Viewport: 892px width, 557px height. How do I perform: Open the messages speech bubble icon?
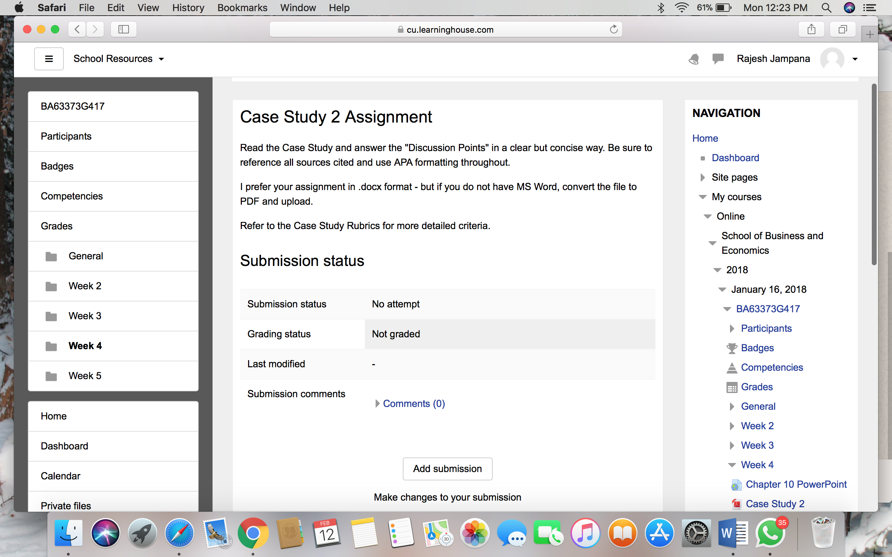718,58
